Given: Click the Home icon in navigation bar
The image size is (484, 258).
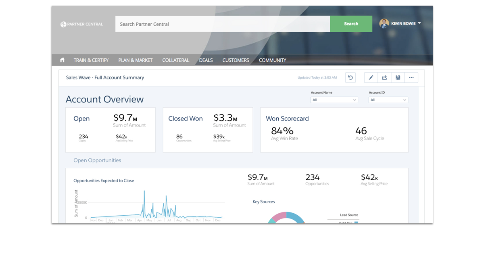Looking at the screenshot, I should [x=62, y=60].
